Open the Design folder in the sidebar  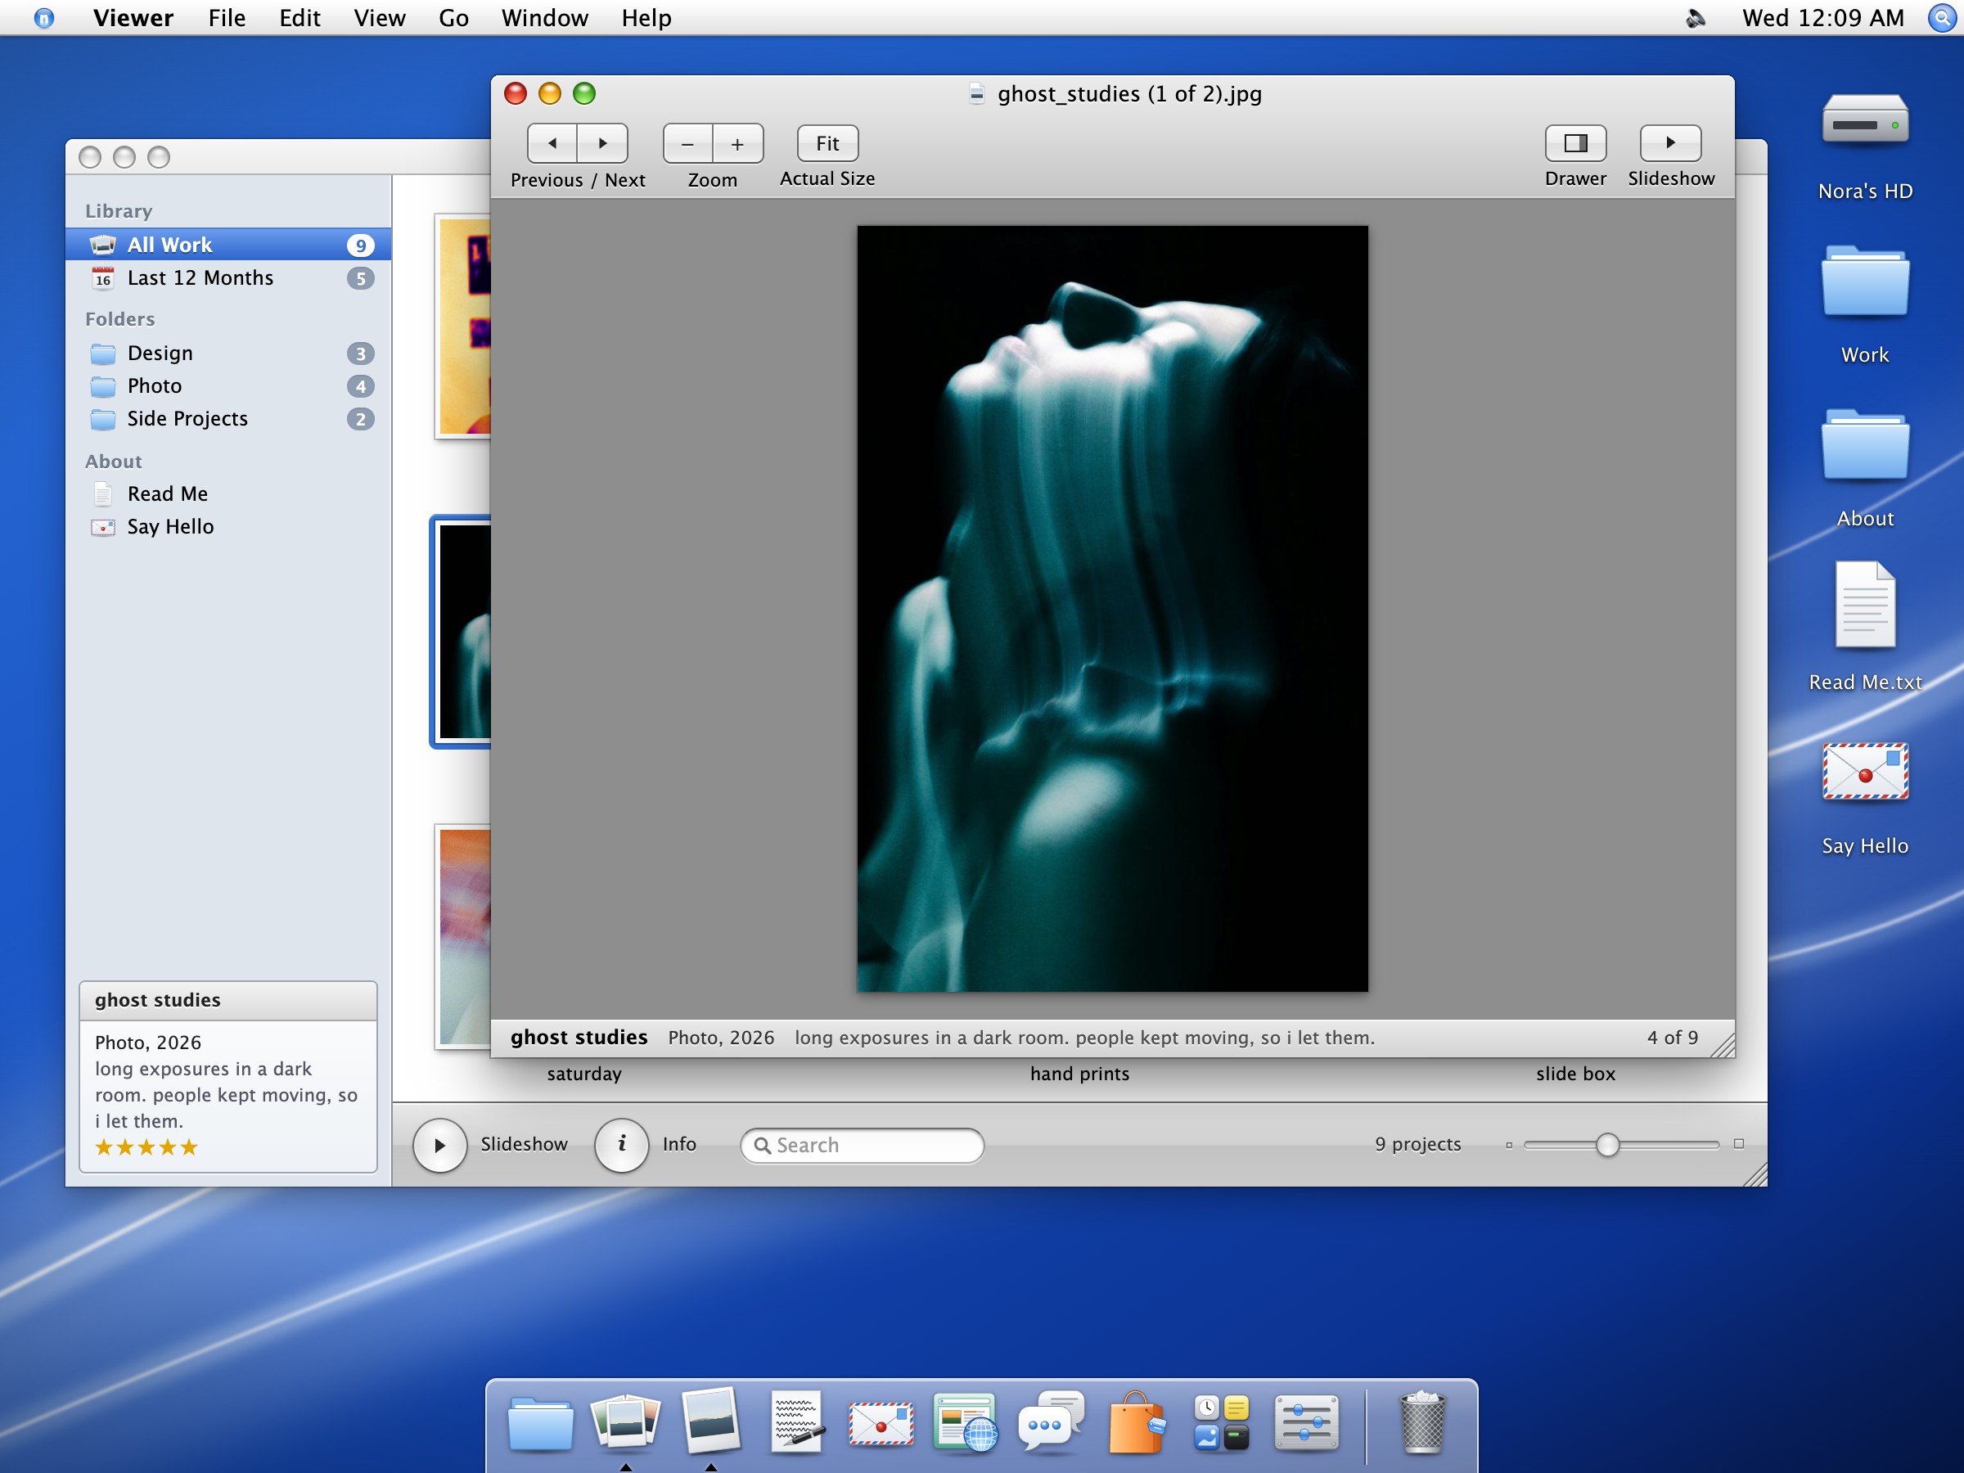(228, 354)
